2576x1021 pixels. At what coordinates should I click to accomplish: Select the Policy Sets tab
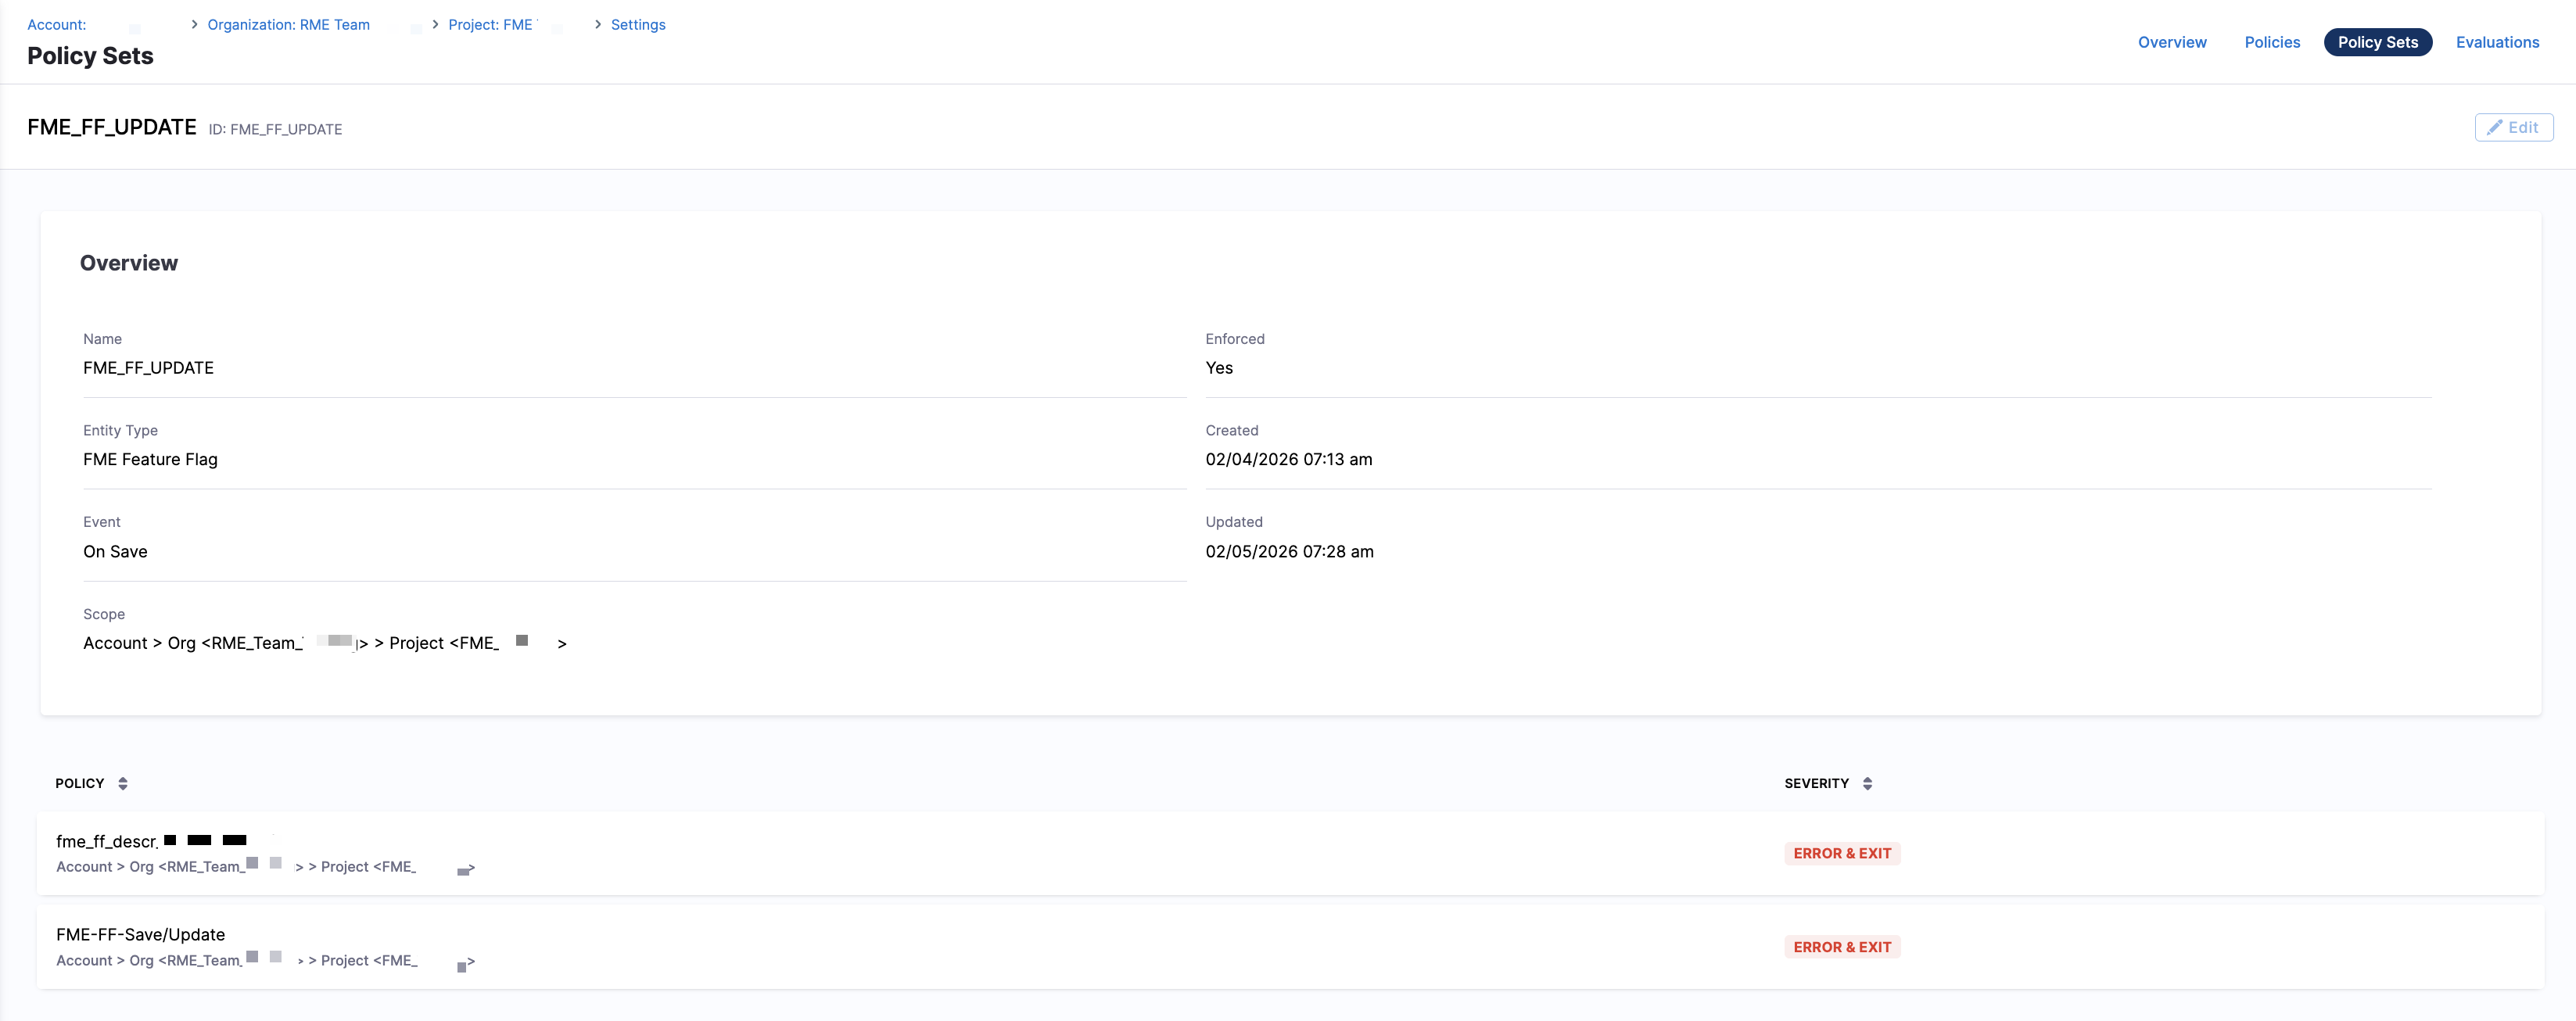click(2377, 42)
